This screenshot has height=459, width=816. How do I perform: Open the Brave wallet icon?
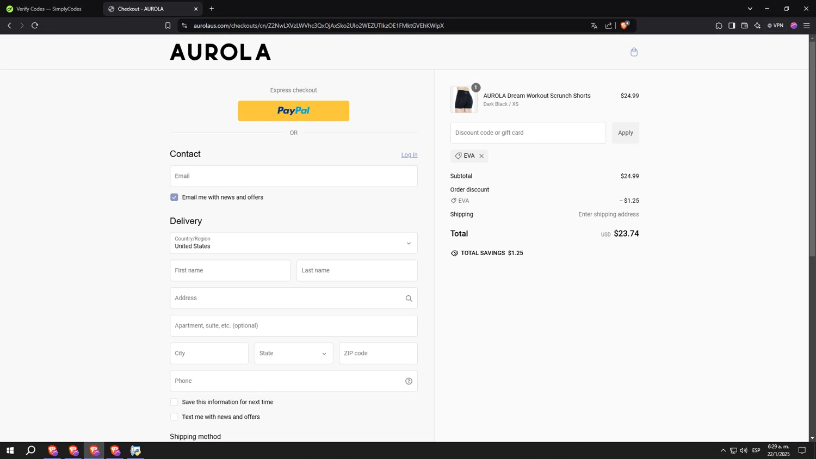point(745,26)
